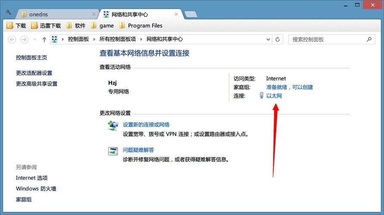Image resolution: width=384 pixels, height=215 pixels.
Task: Click the wrench settings icon
Action: 9,12
